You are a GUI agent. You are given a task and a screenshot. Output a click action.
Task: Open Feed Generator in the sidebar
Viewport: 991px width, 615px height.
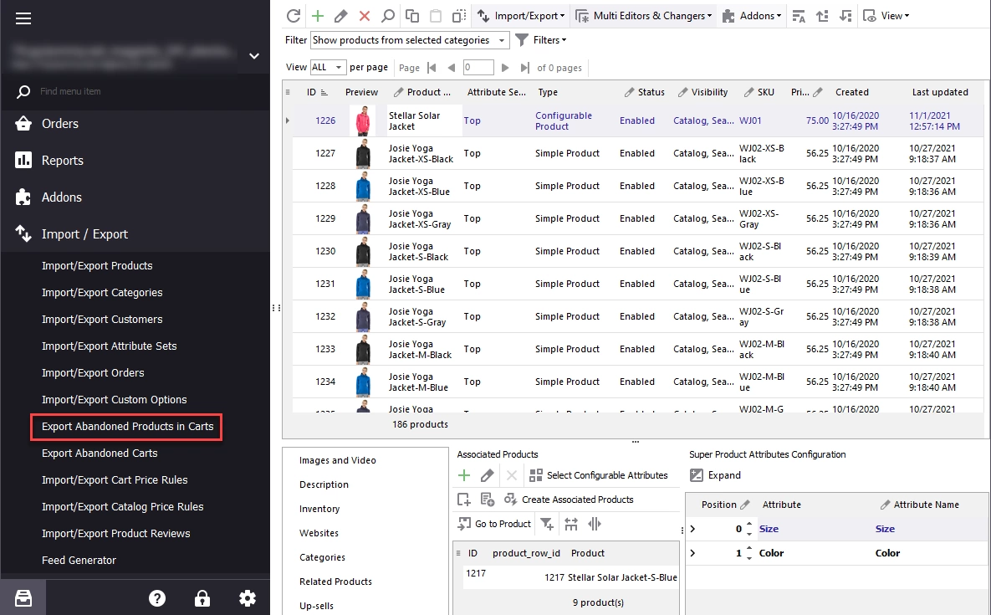click(x=79, y=560)
